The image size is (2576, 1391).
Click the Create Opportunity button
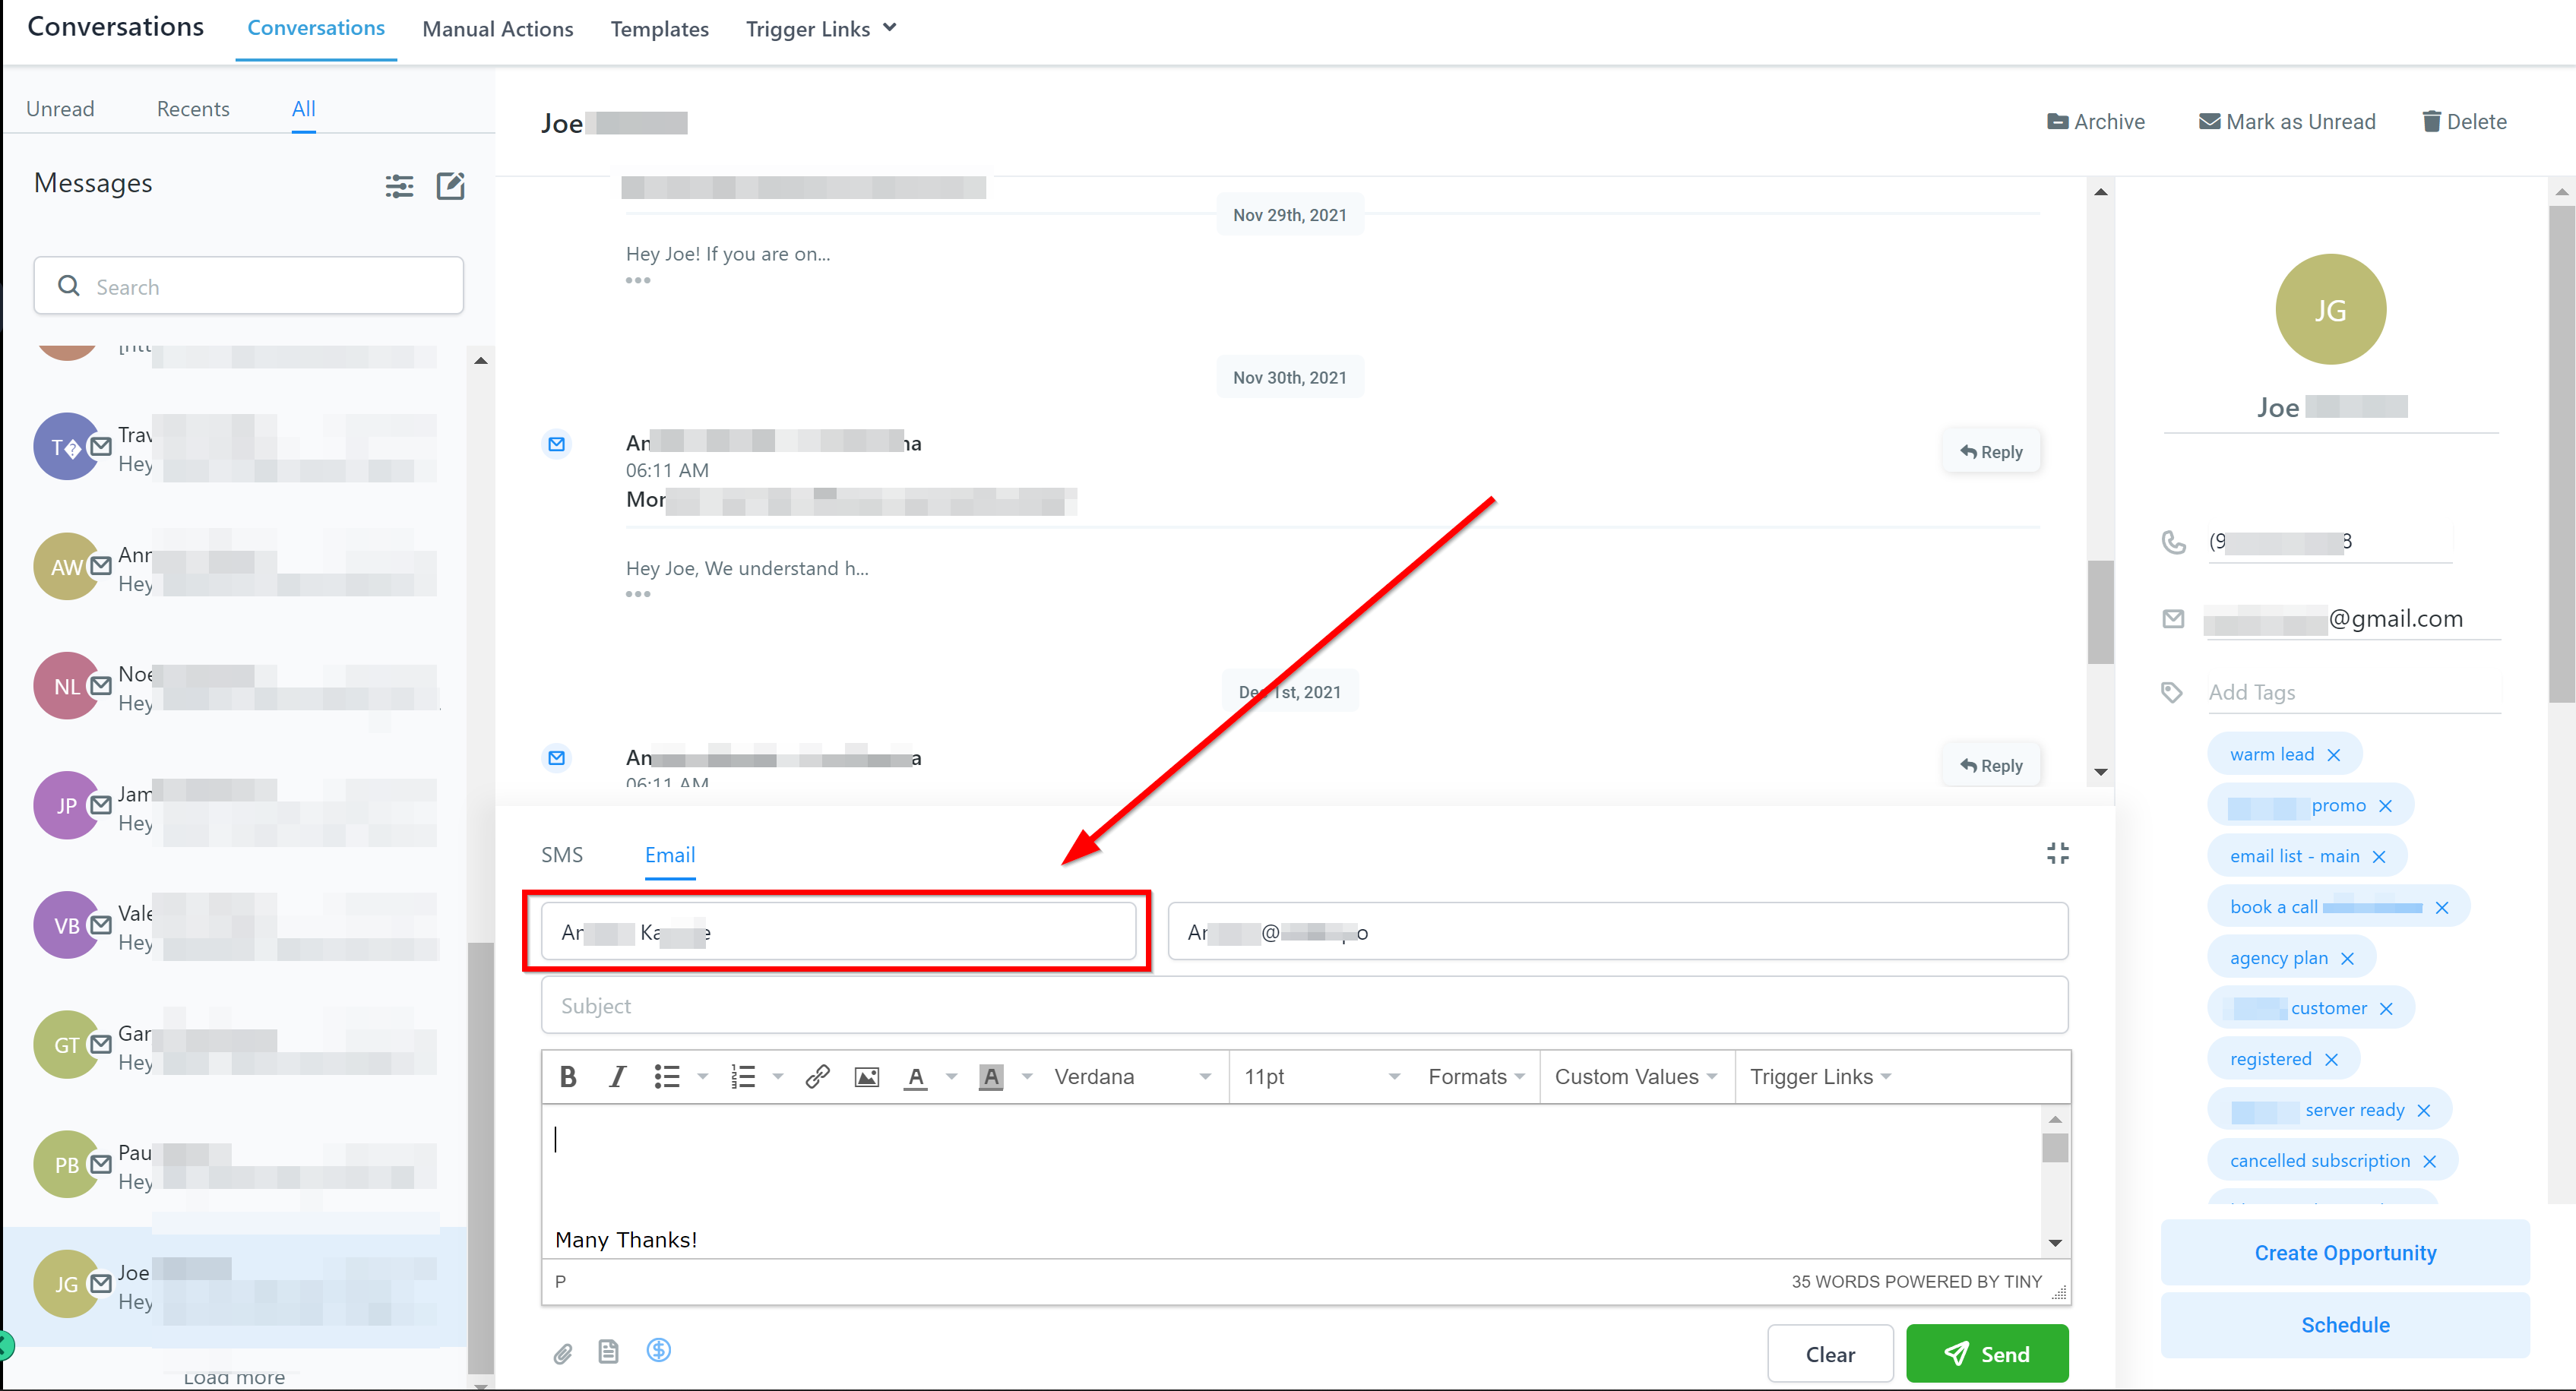pos(2344,1252)
